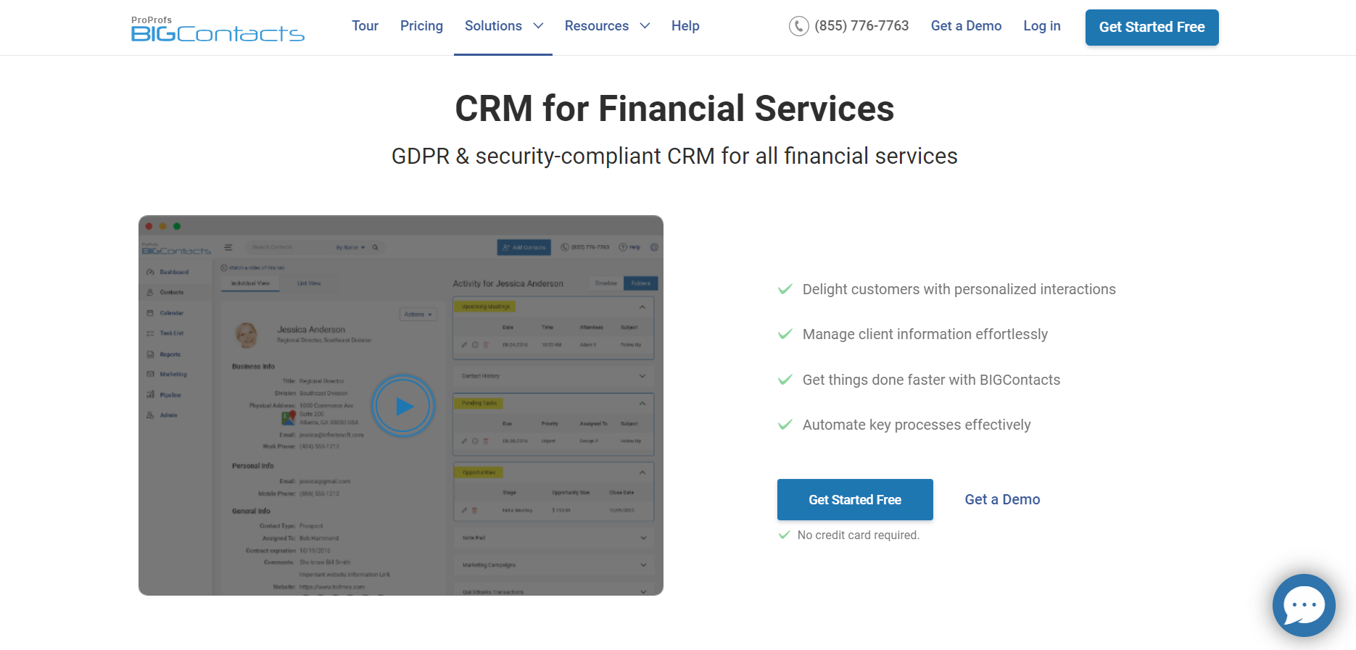The height and width of the screenshot is (650, 1356).
Task: Click the Add Contacts button in video preview
Action: click(x=524, y=247)
